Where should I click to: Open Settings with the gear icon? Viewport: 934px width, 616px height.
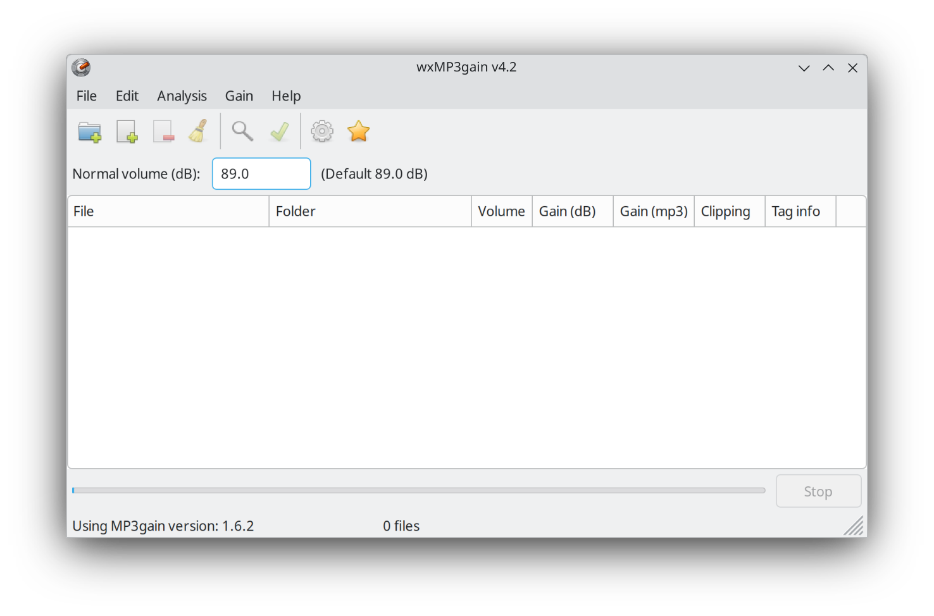[322, 132]
